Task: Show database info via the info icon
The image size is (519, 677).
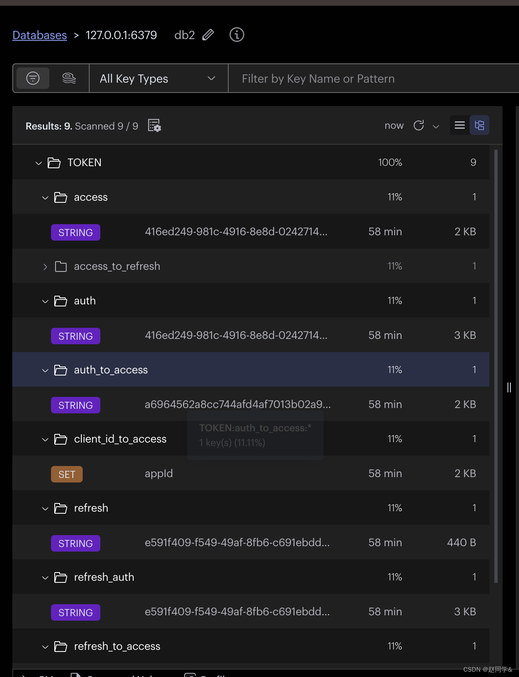Action: tap(237, 35)
